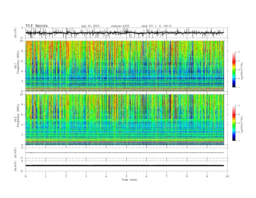Click the ch.3 voltage trace panel
The image size is (256, 198).
pos(127,153)
